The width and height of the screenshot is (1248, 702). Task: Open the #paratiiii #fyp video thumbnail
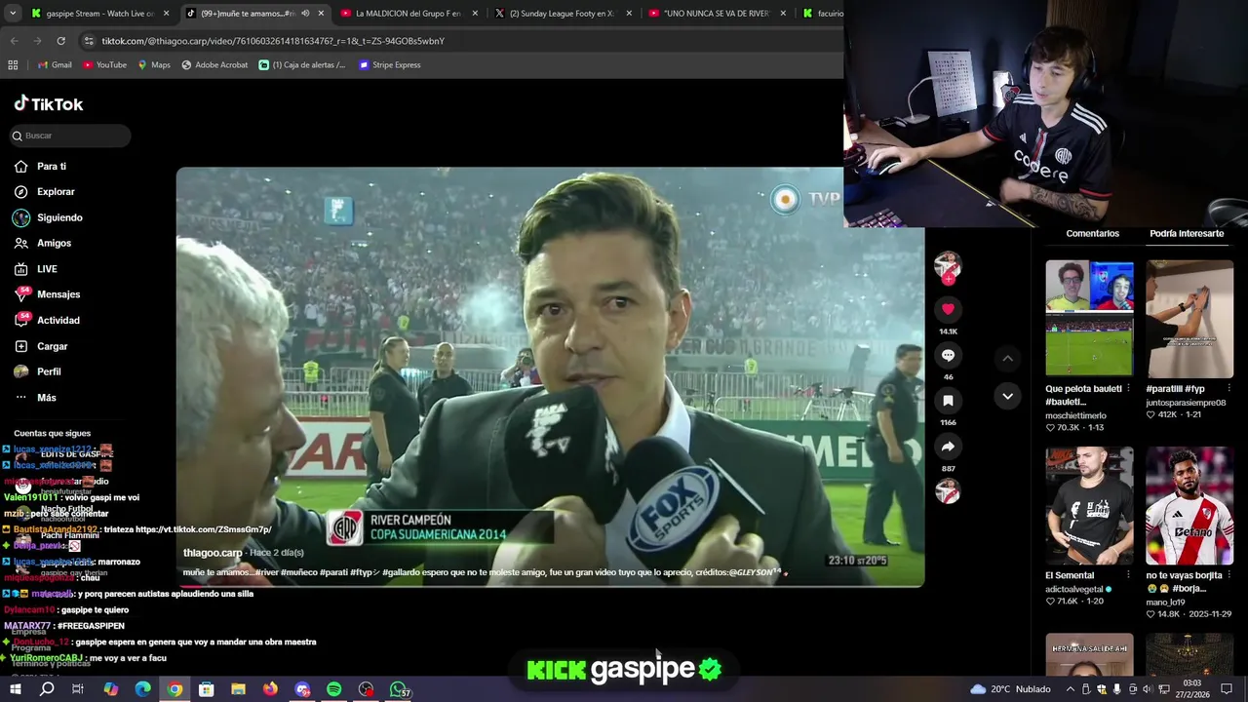[x=1189, y=319]
